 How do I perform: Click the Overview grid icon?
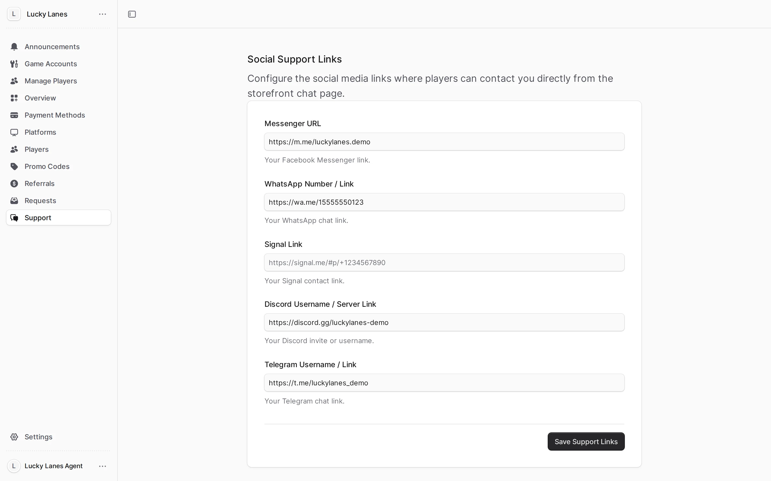click(14, 98)
